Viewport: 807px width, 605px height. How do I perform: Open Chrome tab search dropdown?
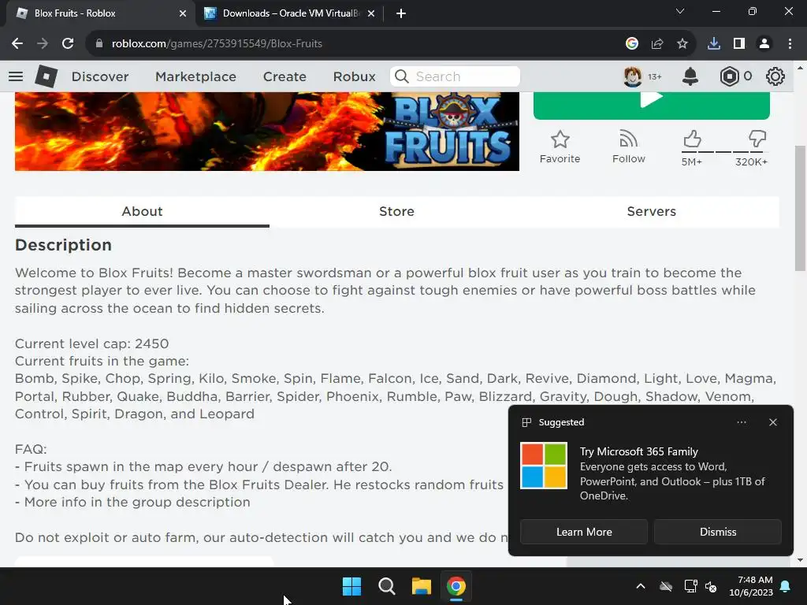pyautogui.click(x=680, y=11)
